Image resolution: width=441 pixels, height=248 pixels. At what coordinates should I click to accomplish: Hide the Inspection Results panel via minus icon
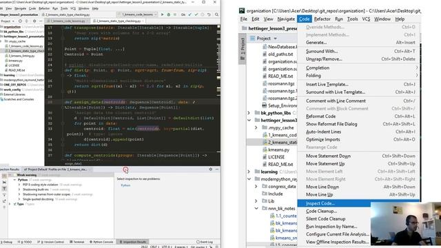(x=217, y=169)
